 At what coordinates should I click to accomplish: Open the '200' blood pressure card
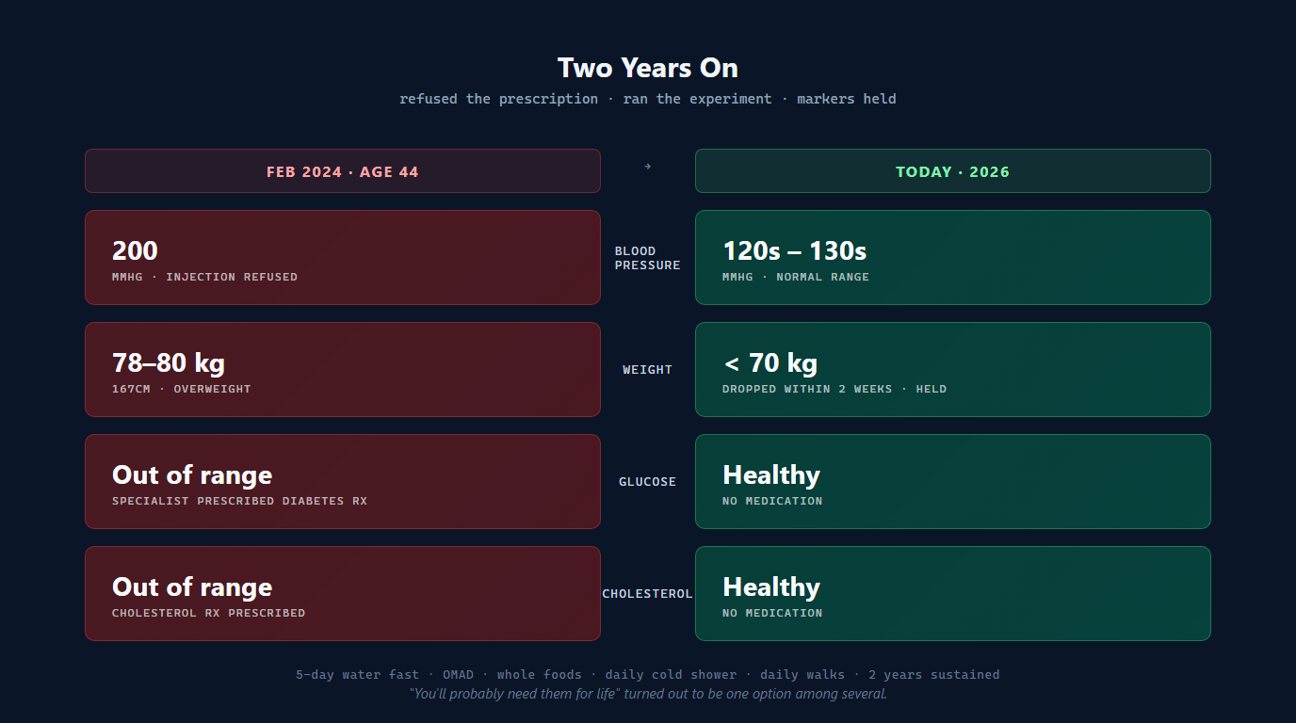coord(343,257)
